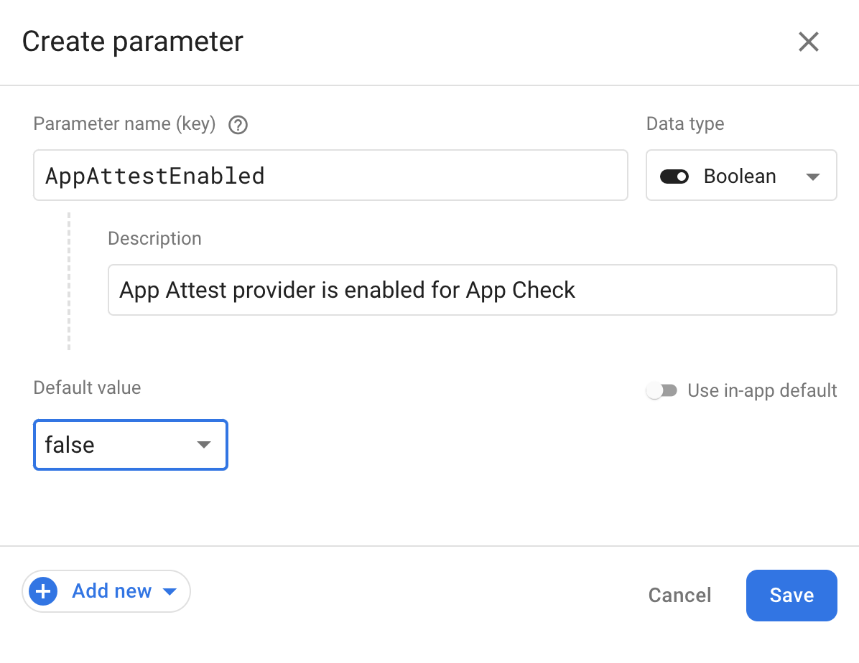This screenshot has height=663, width=859.
Task: Enable the Use in-app default toggle
Action: click(661, 390)
